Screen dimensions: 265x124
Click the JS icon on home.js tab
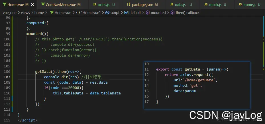click(240, 5)
